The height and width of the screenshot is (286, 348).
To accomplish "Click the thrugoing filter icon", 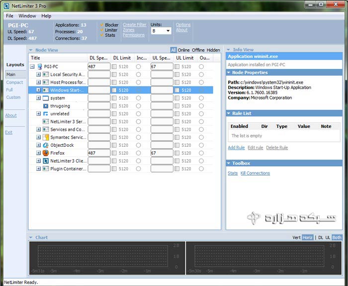I will click(x=46, y=106).
